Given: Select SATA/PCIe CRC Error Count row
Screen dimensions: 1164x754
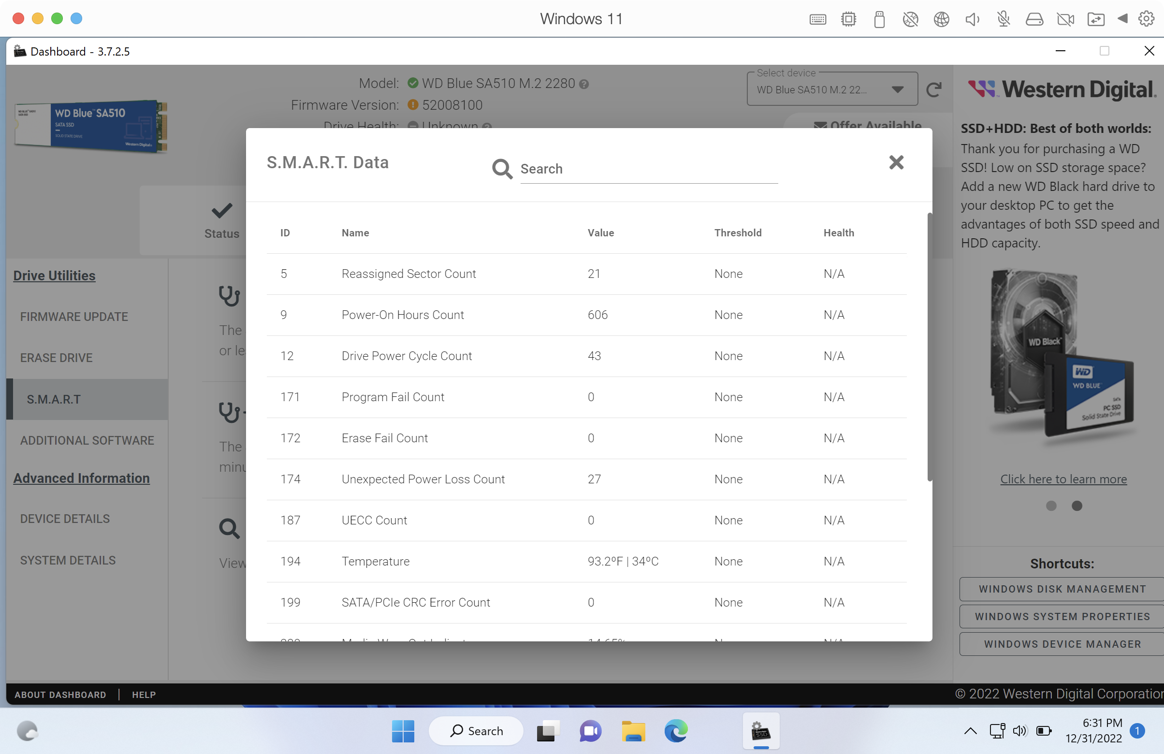Looking at the screenshot, I should pos(586,602).
